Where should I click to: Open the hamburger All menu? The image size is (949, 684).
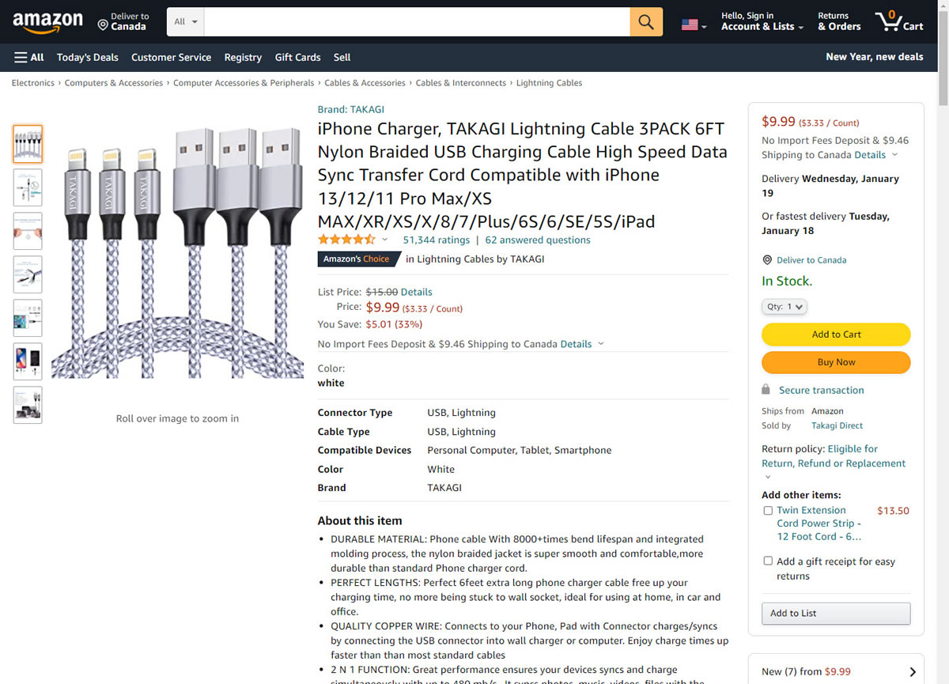coord(28,57)
